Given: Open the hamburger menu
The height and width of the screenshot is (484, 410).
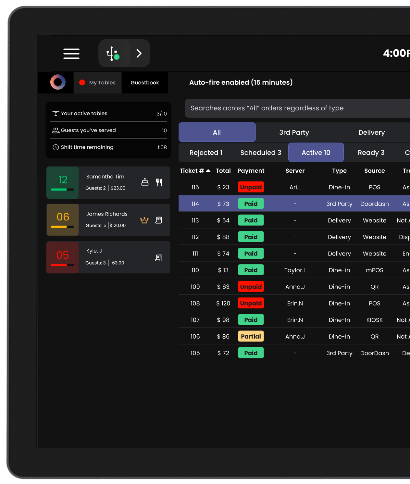Looking at the screenshot, I should [71, 54].
